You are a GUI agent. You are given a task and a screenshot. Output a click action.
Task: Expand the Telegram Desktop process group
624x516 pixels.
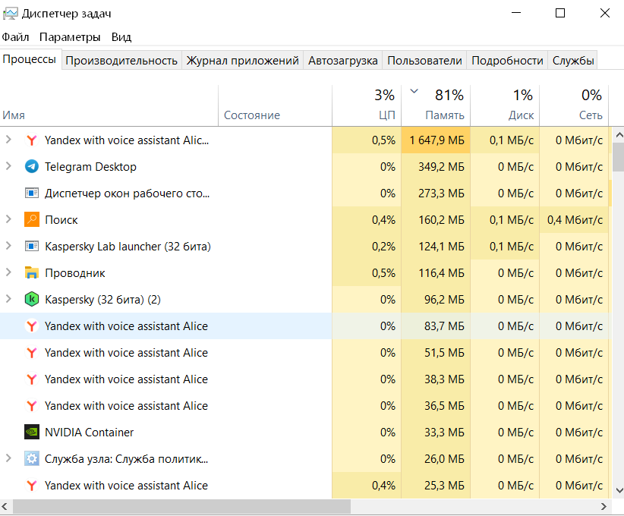tap(8, 167)
